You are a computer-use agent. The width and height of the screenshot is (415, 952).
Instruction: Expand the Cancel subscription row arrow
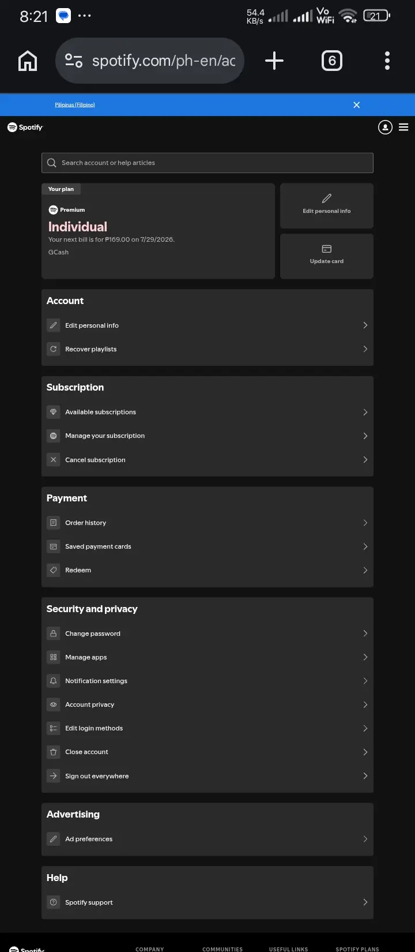tap(365, 460)
